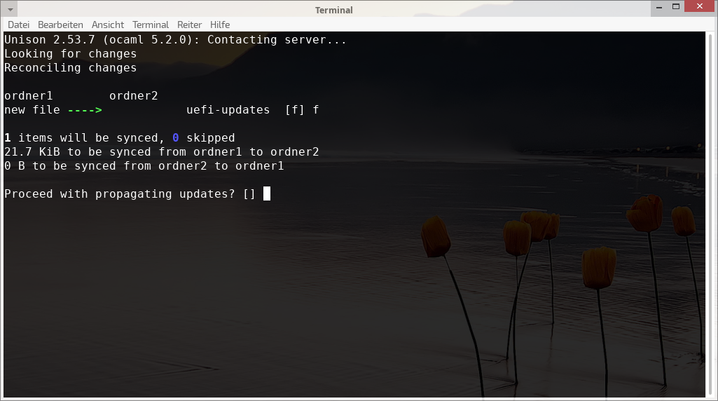Viewport: 718px width, 401px height.
Task: Click '1 items will be synced' line
Action: [x=120, y=138]
